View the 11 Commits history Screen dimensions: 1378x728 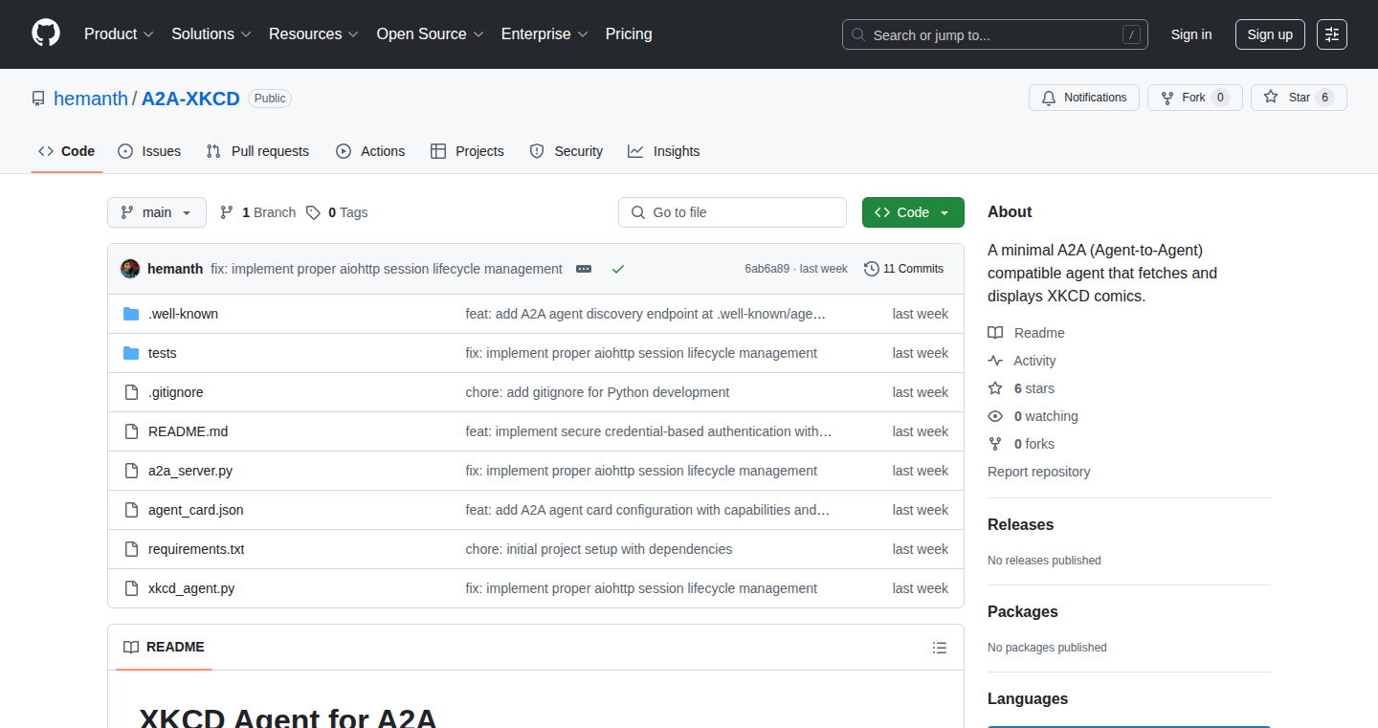[903, 269]
